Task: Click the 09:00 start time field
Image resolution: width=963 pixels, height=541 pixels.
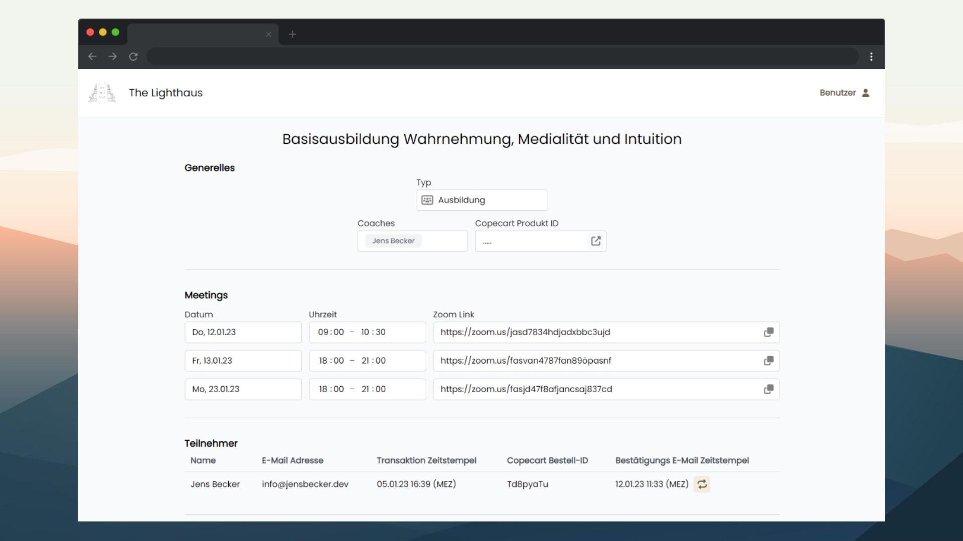Action: point(331,332)
